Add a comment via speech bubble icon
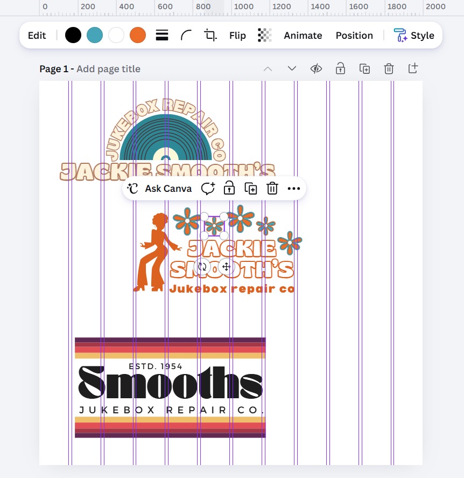This screenshot has width=464, height=478. coord(208,189)
